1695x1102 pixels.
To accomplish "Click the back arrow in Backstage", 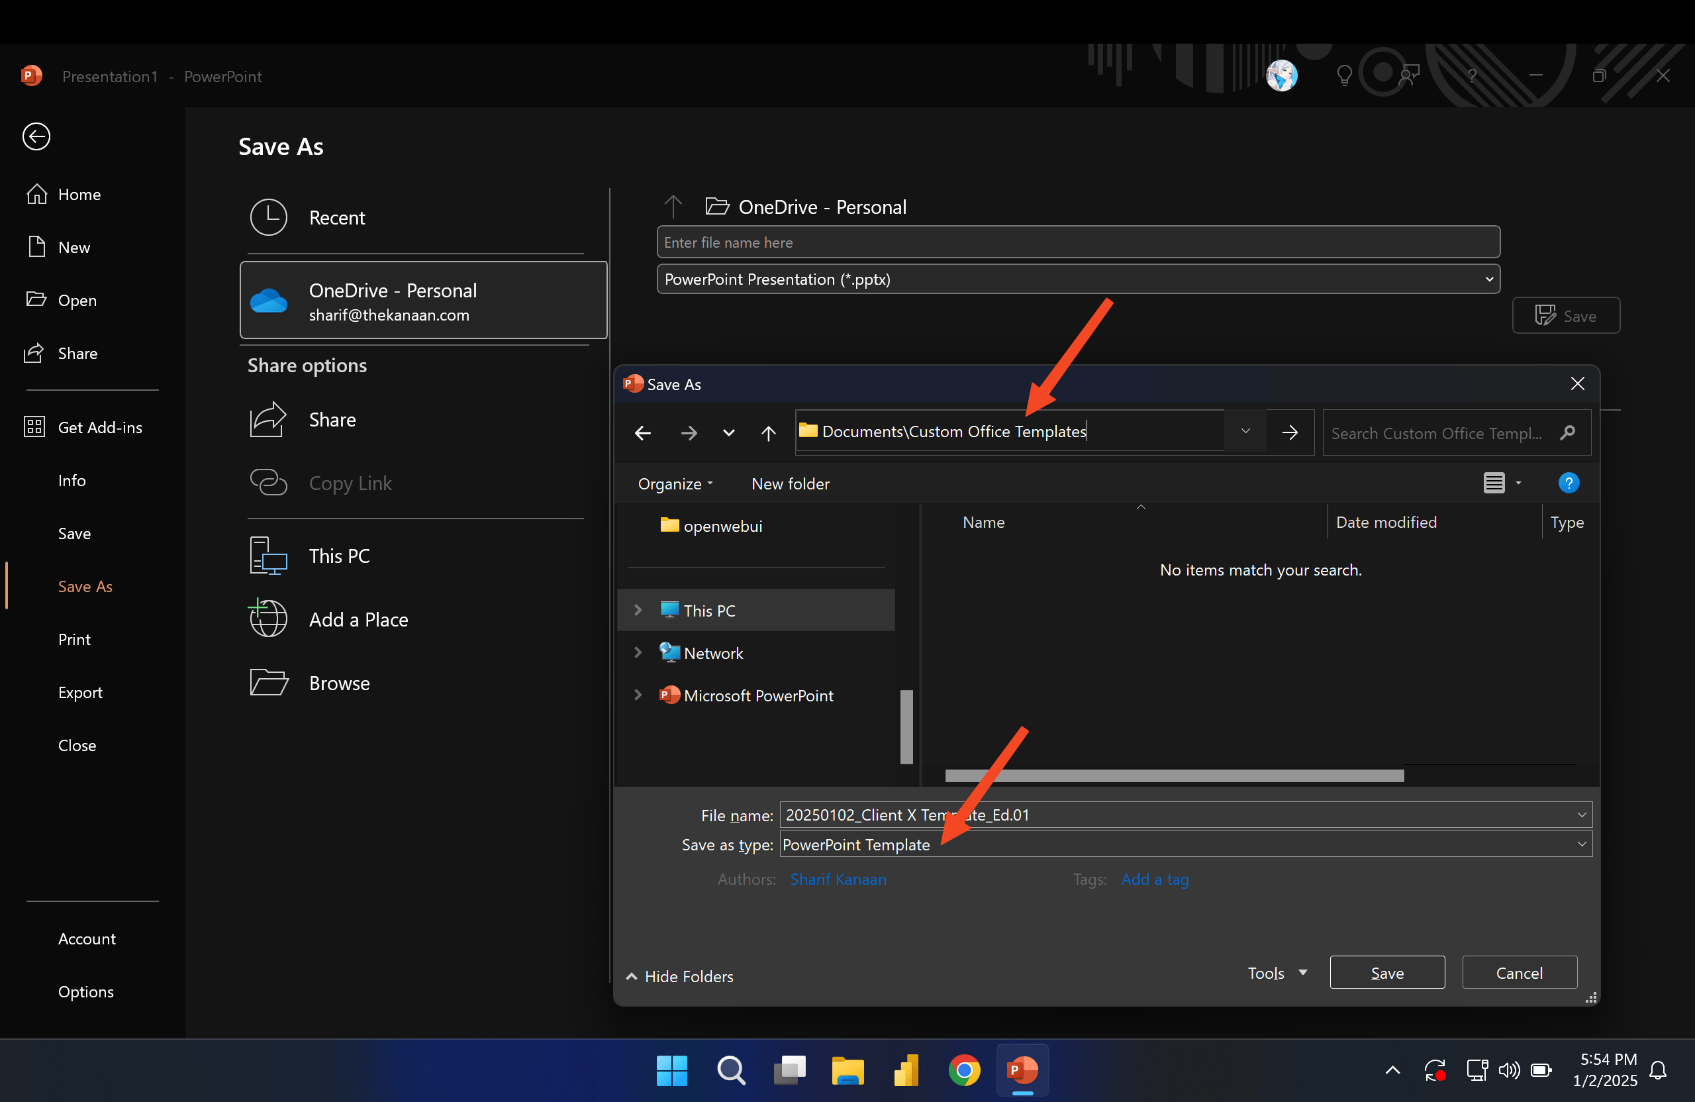I will (x=36, y=136).
